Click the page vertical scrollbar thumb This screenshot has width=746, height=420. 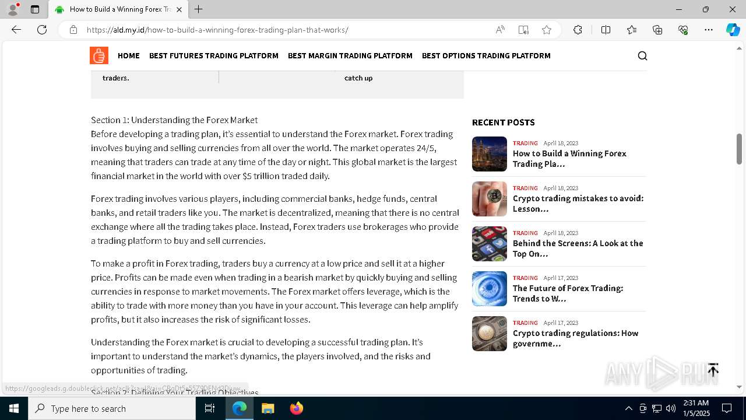[740, 149]
